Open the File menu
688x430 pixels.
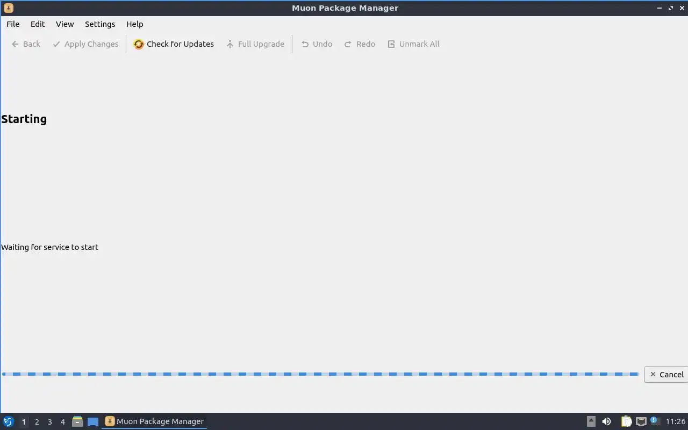coord(13,24)
